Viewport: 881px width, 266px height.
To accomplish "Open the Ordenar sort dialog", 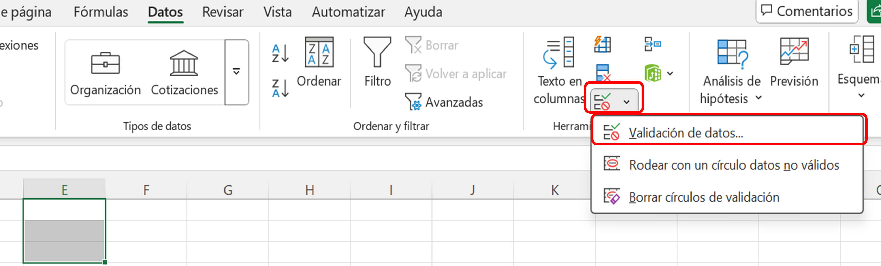I will [319, 62].
